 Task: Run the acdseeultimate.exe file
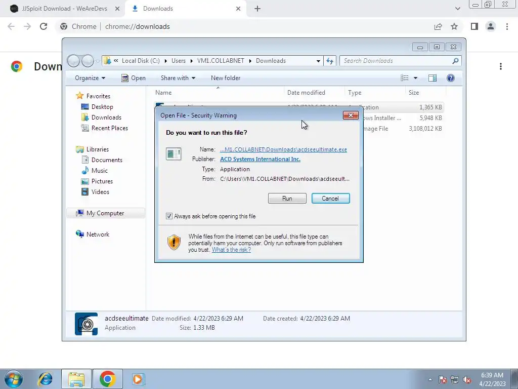(287, 199)
